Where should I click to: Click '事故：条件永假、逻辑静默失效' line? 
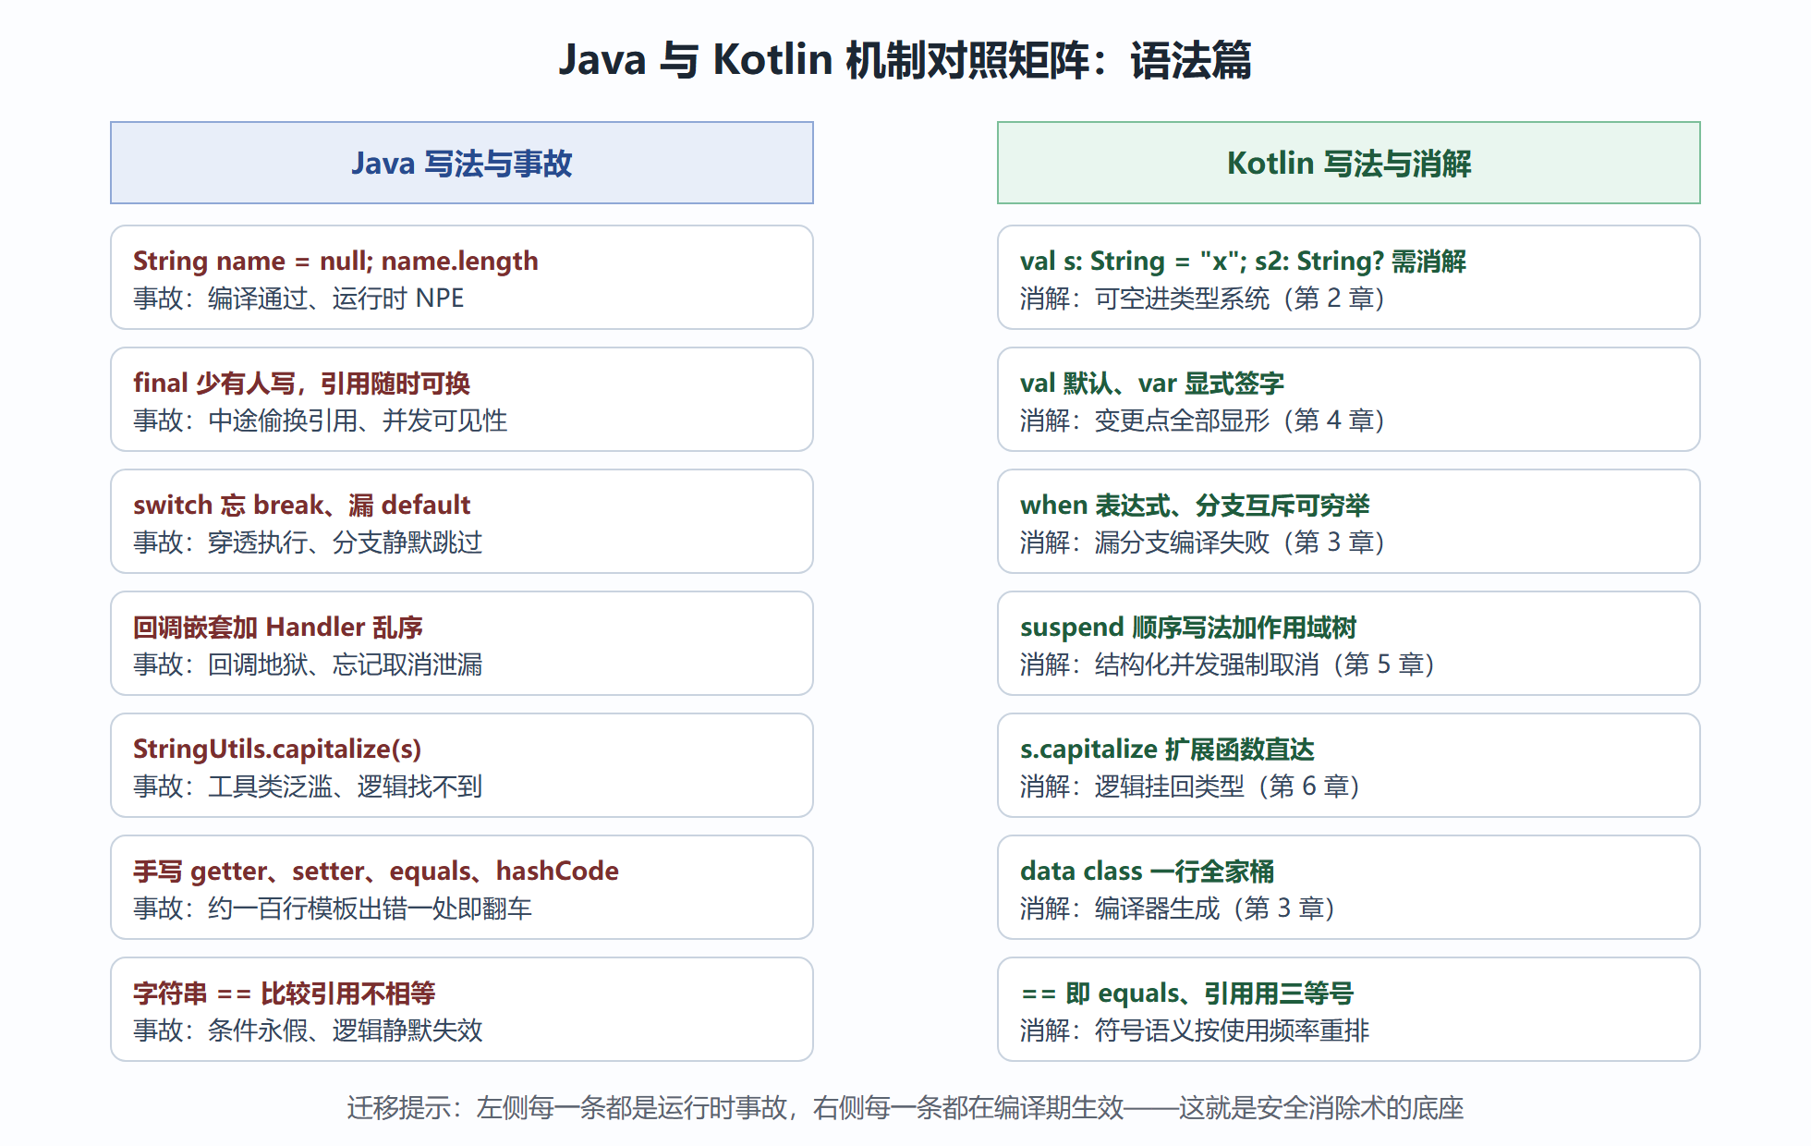[308, 1030]
